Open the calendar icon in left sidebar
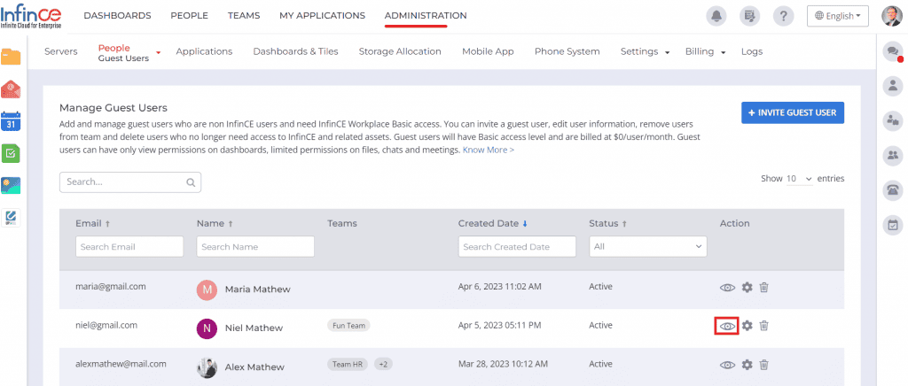 [x=11, y=120]
